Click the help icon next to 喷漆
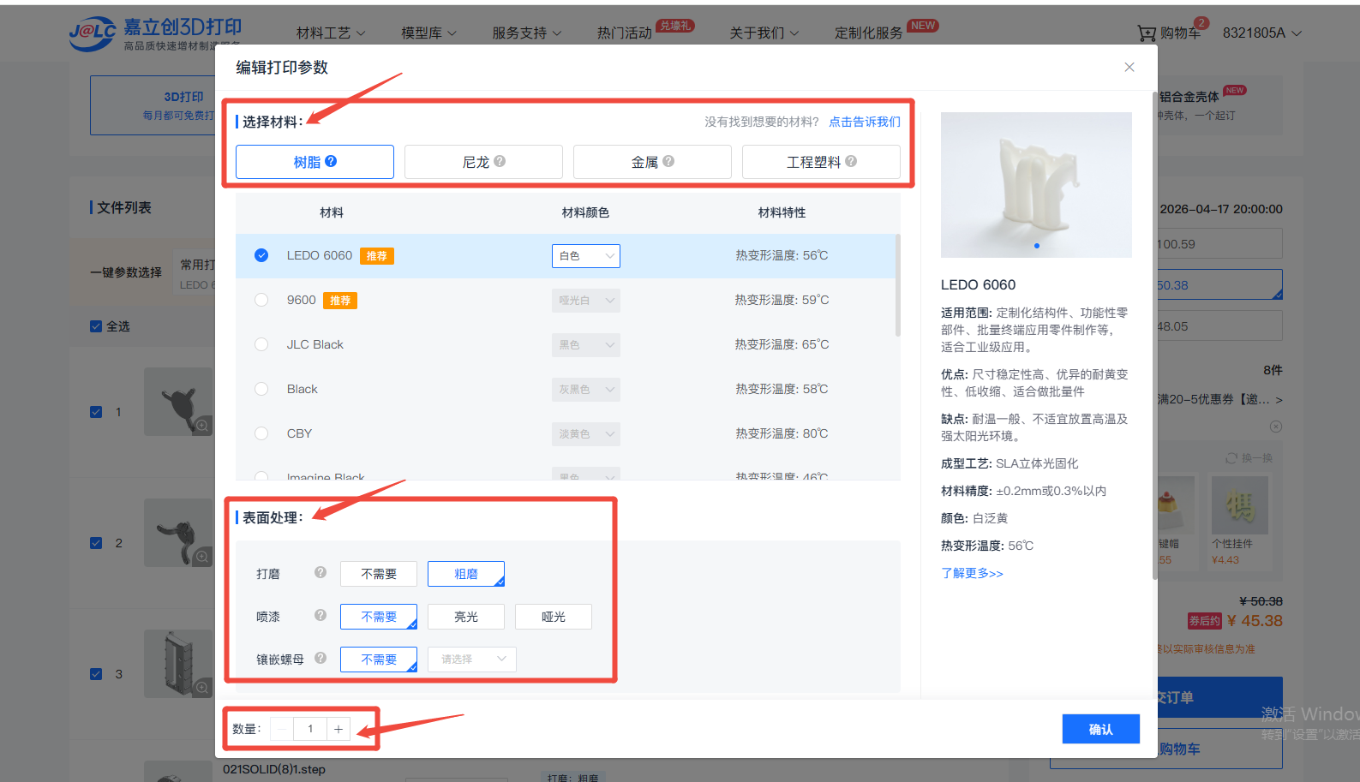 [321, 615]
